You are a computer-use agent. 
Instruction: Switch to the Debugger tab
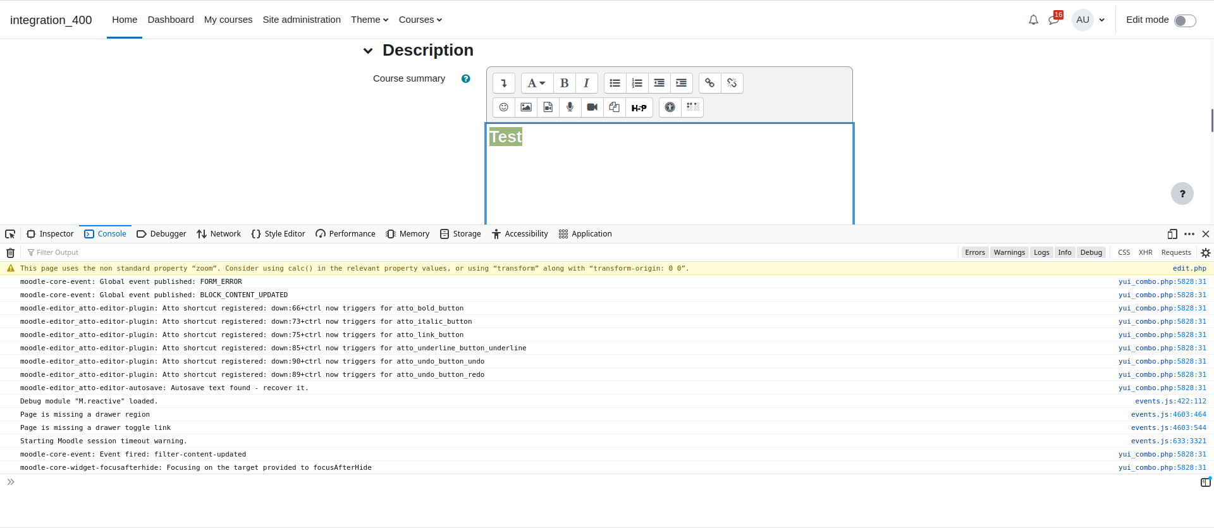click(161, 234)
